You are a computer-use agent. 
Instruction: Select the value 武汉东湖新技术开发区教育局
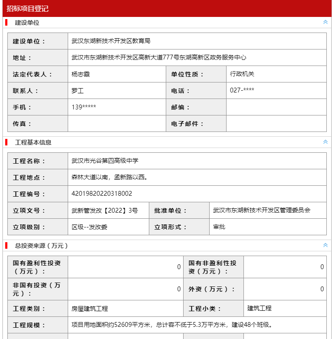[x=111, y=41]
